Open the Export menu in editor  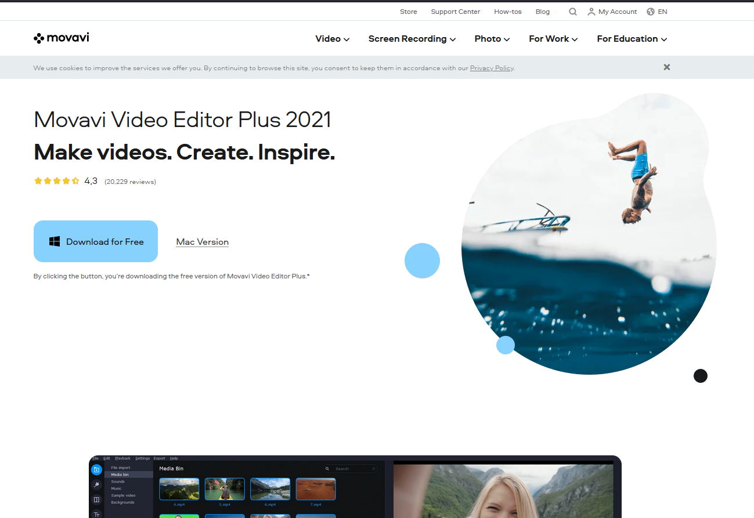[x=160, y=458]
